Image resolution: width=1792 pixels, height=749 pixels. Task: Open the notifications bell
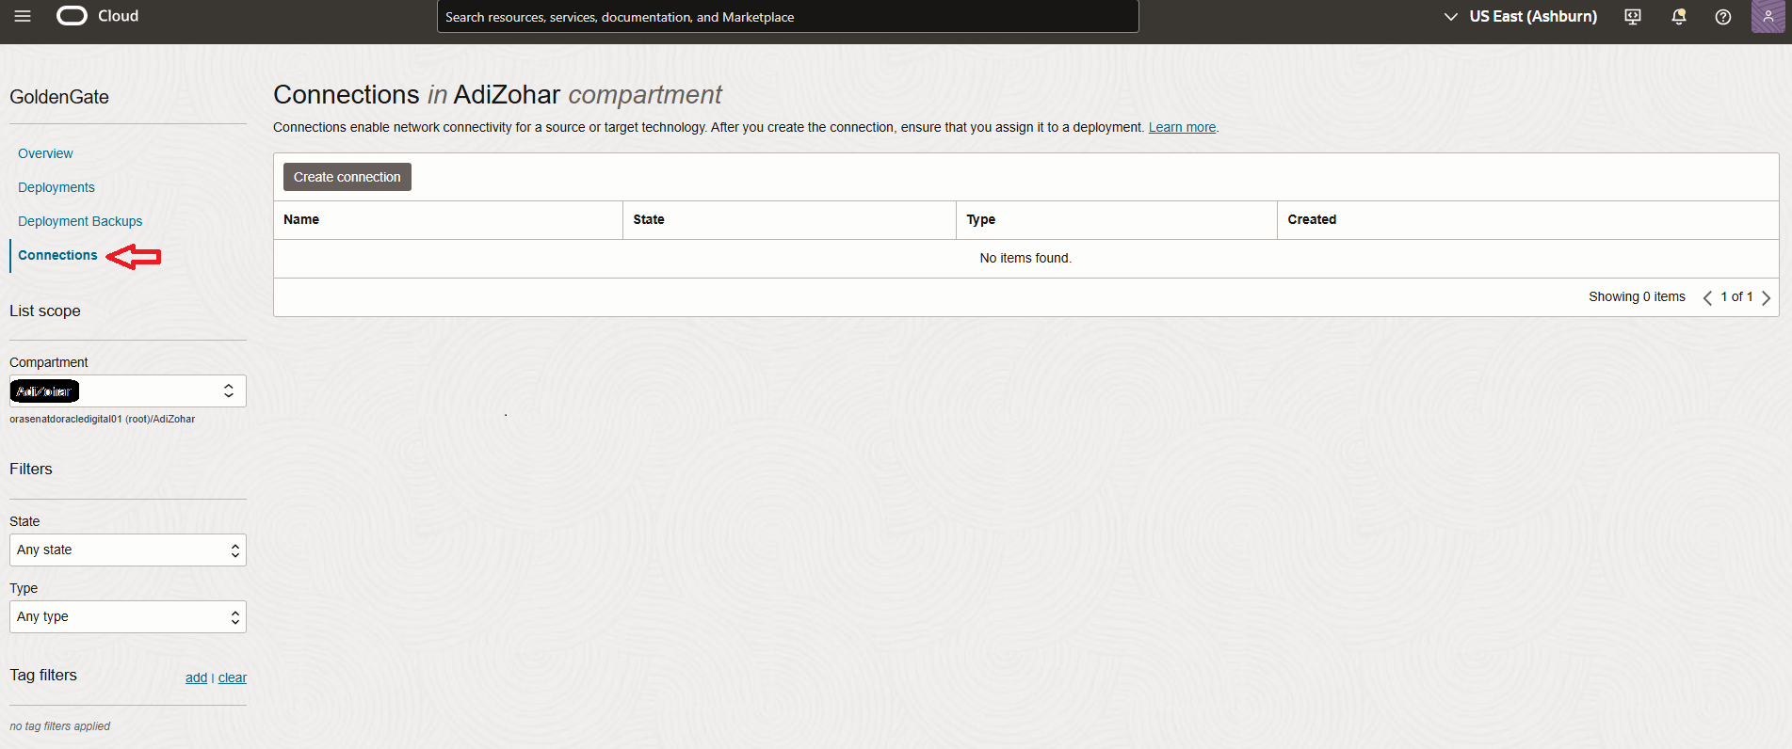1678,17
